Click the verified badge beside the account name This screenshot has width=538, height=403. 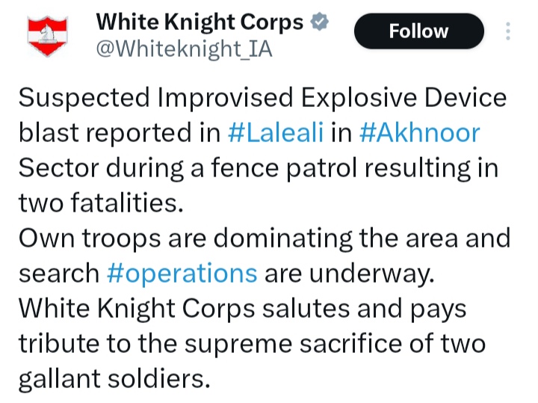click(x=318, y=23)
